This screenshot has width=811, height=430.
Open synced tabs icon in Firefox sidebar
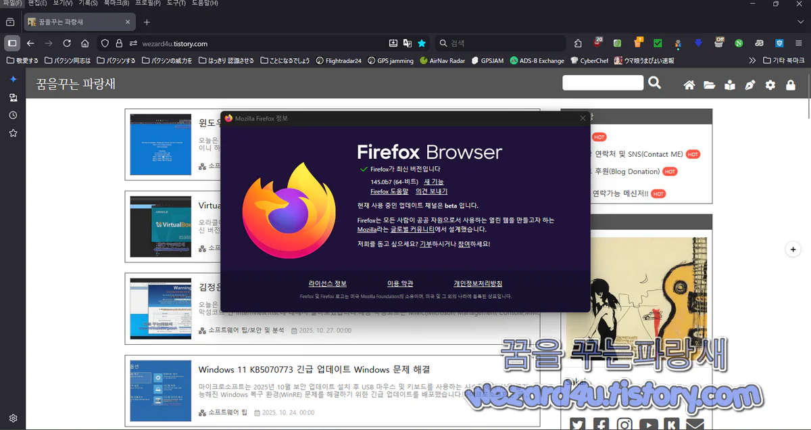pyautogui.click(x=13, y=97)
